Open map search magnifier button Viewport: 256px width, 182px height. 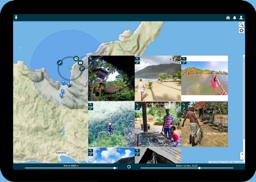click(241, 25)
